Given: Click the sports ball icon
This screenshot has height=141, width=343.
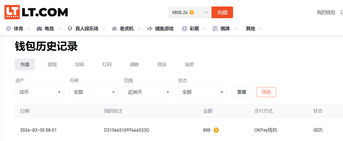Looking at the screenshot, I should pos(9,29).
